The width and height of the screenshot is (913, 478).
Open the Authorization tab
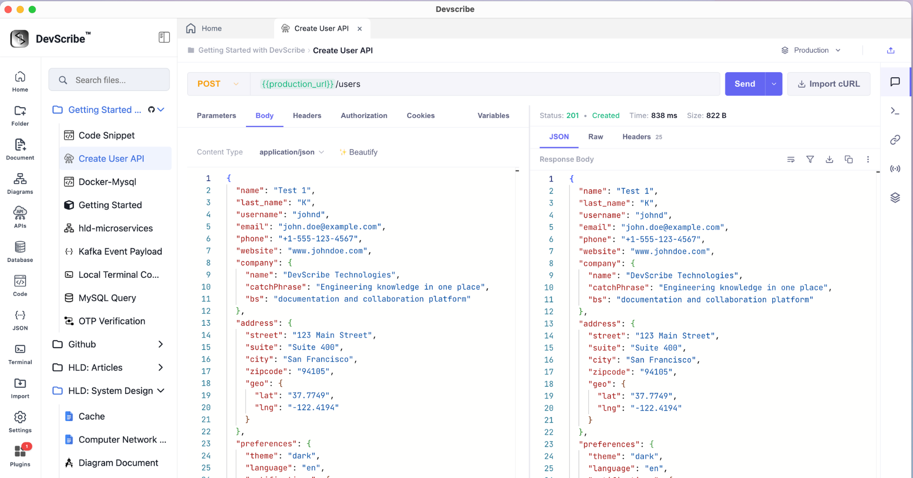364,116
